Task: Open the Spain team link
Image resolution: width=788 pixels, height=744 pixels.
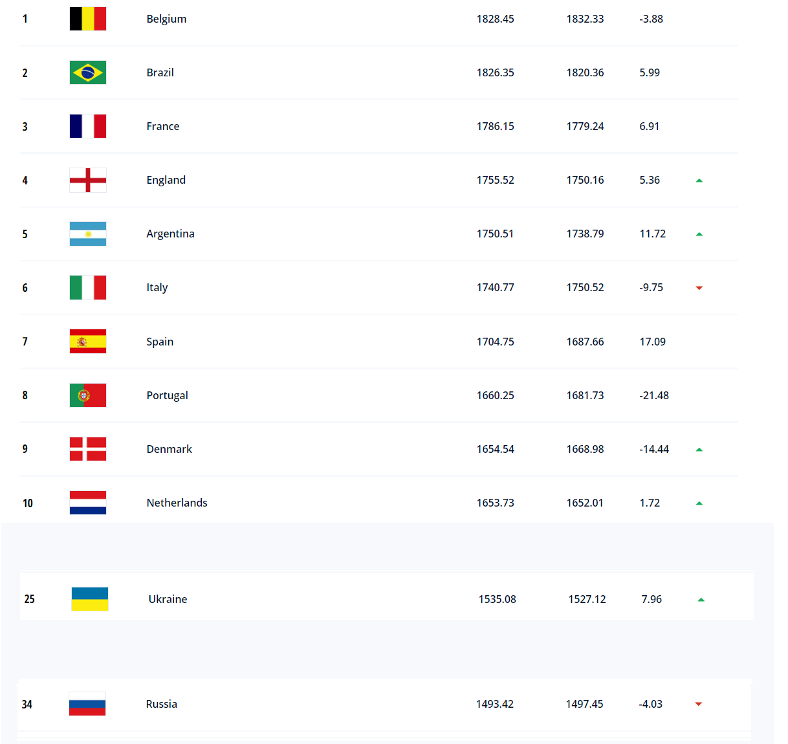Action: (160, 342)
